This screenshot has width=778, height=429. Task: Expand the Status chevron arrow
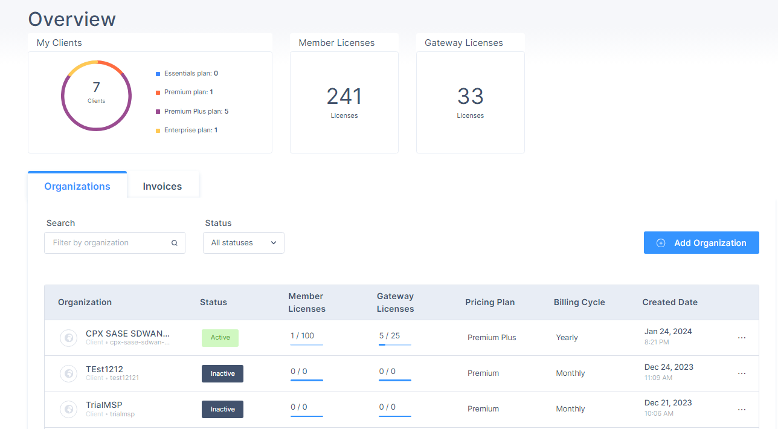pyautogui.click(x=274, y=243)
